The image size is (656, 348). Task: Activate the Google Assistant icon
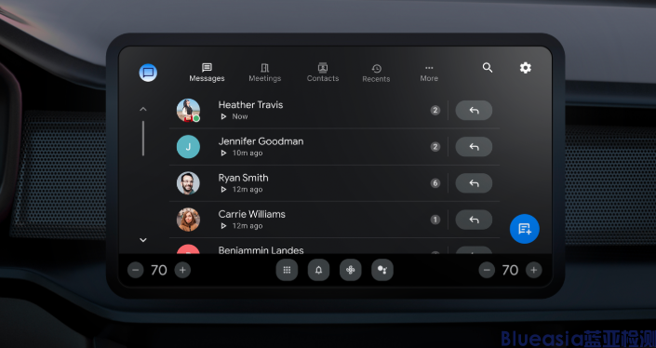(382, 270)
